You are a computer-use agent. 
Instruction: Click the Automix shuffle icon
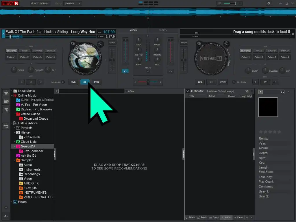(x=247, y=91)
